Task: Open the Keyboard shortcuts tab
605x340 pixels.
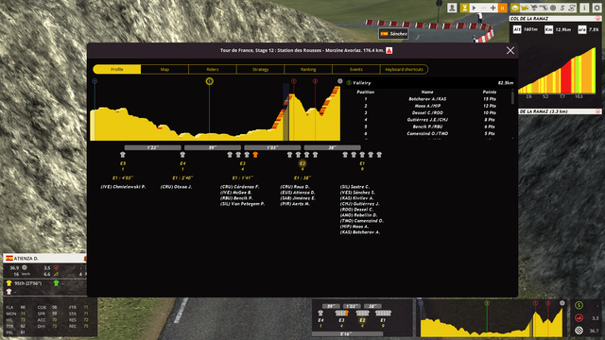Action: [404, 69]
